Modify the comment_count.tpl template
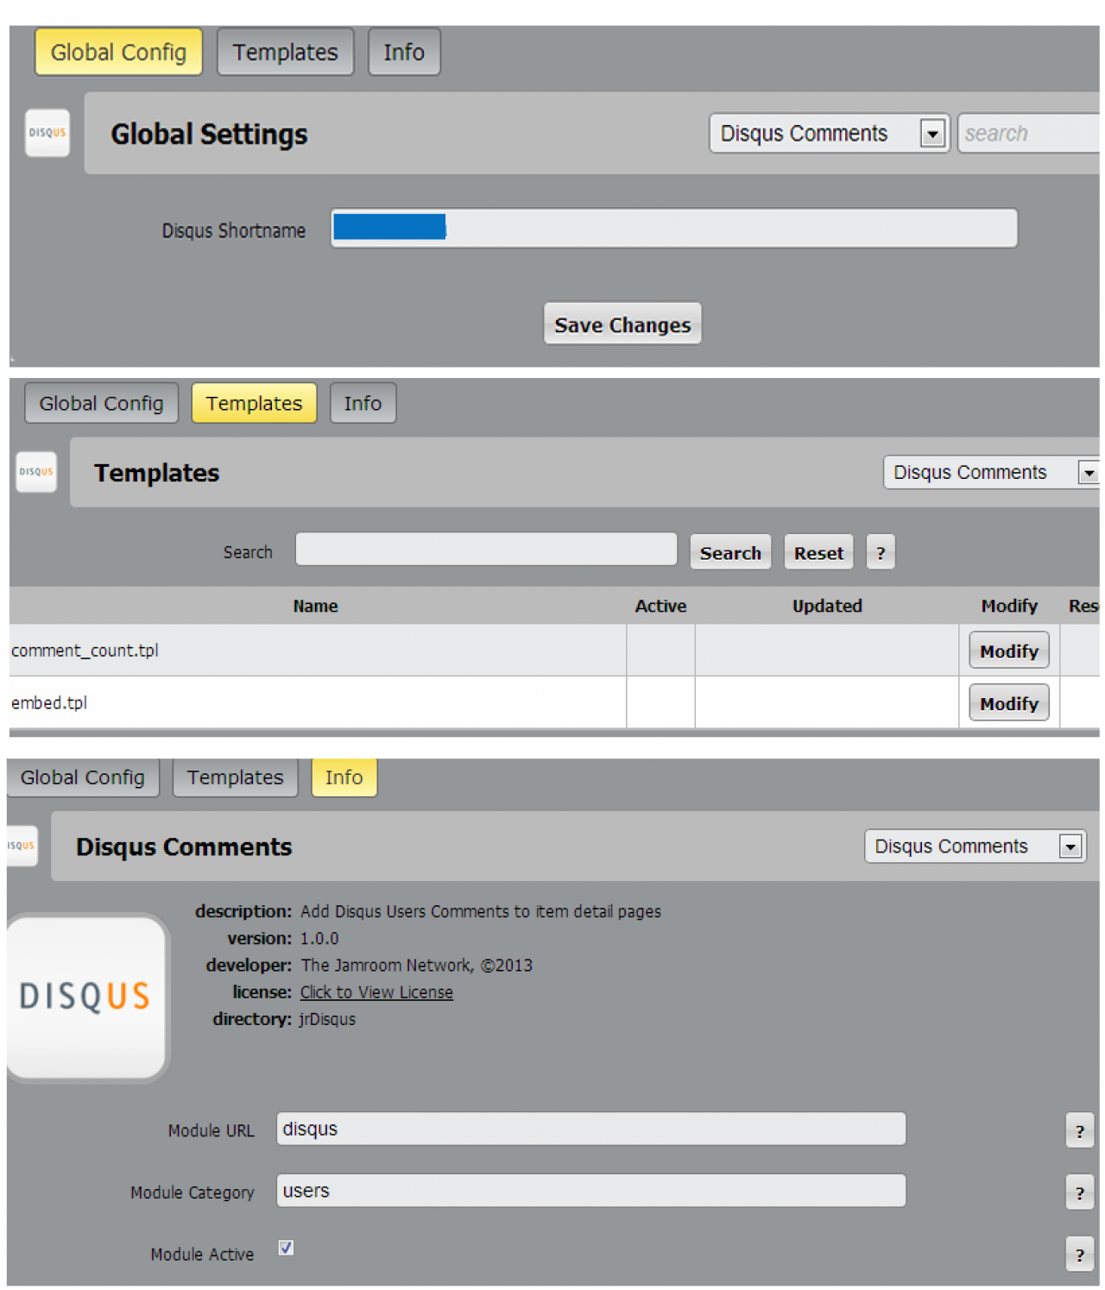 point(1008,651)
